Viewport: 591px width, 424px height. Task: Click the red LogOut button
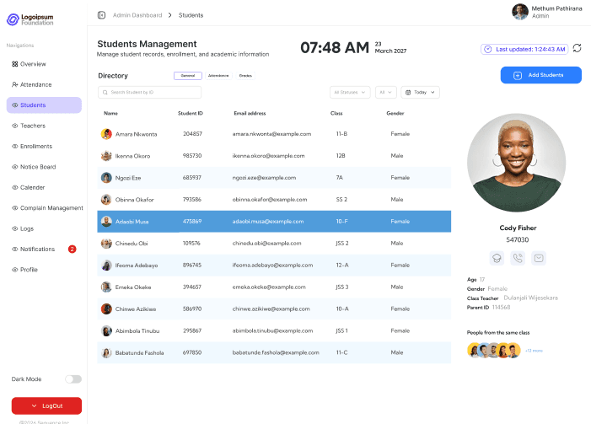(x=46, y=406)
